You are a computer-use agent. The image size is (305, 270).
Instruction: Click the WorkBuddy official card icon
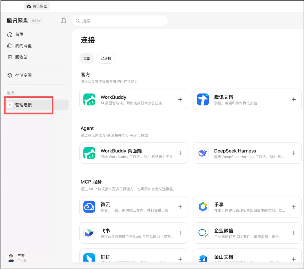click(x=89, y=100)
